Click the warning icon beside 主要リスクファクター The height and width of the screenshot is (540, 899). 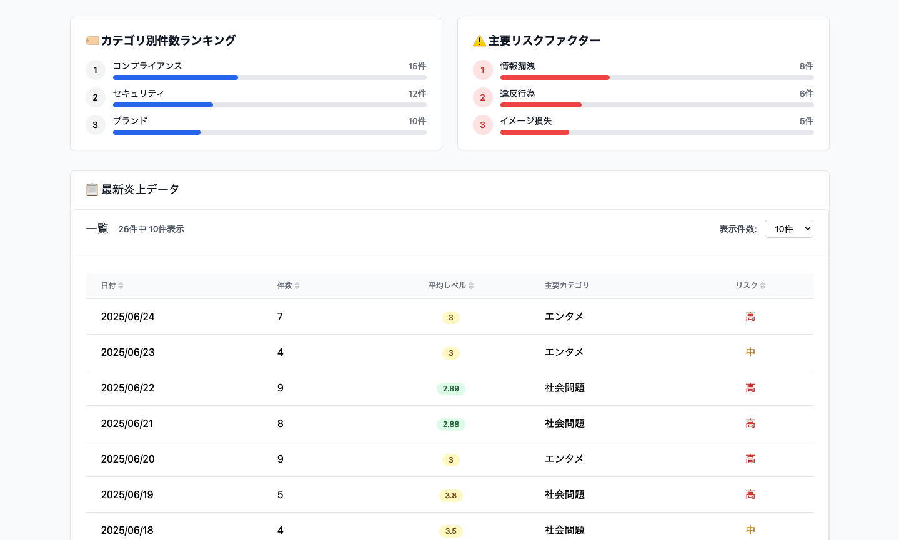point(479,41)
